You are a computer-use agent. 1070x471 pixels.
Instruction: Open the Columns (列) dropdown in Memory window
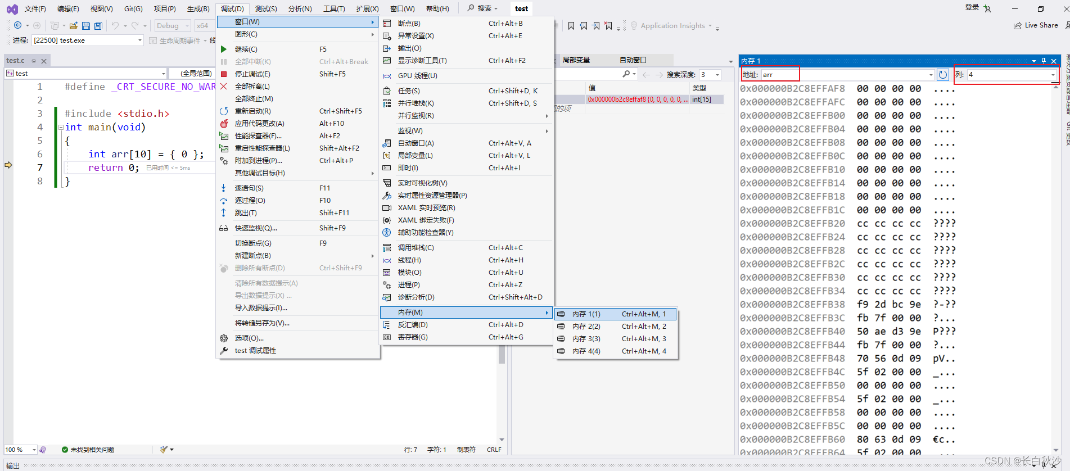click(1053, 74)
